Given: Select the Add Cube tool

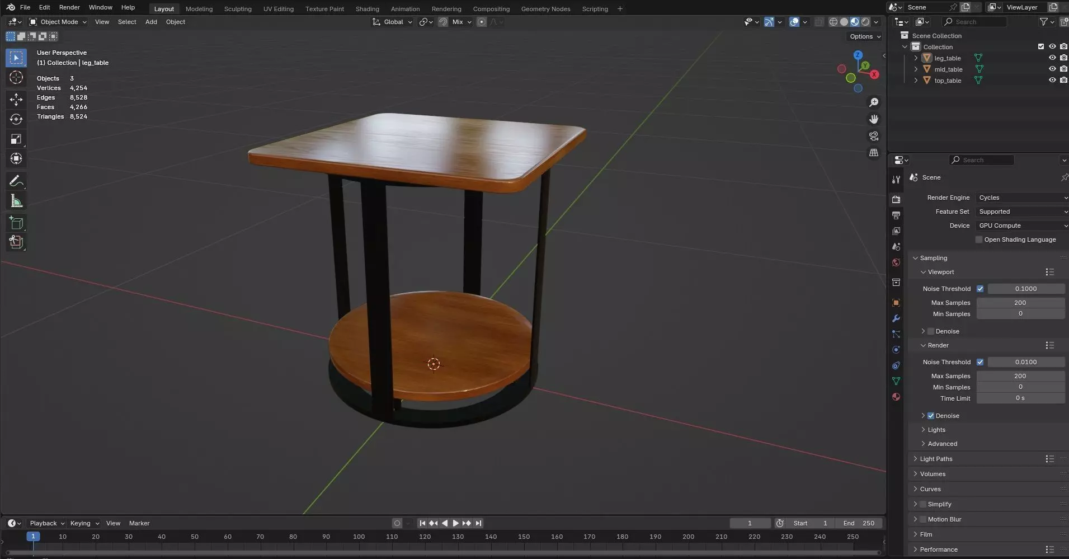Looking at the screenshot, I should click(16, 223).
